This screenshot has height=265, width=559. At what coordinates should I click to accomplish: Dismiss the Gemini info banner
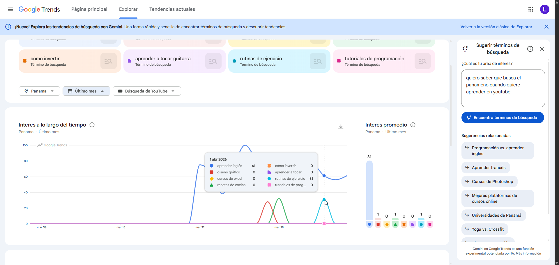point(546,27)
